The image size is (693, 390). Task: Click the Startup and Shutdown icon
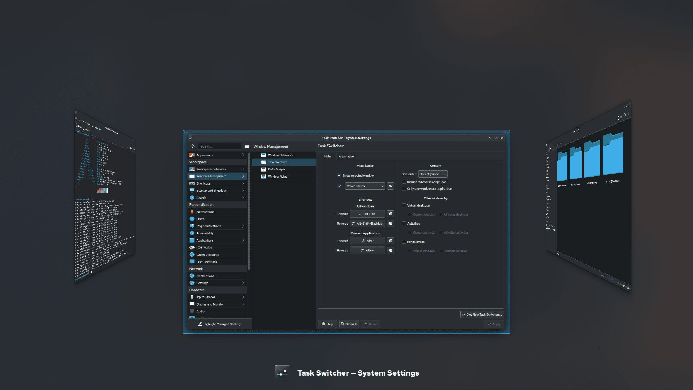tap(192, 191)
